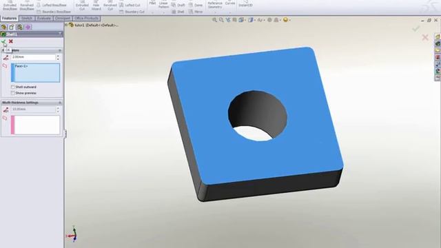Select the Lofted Boss/Base tool
Viewport: 441px width, 248px height.
52,5
